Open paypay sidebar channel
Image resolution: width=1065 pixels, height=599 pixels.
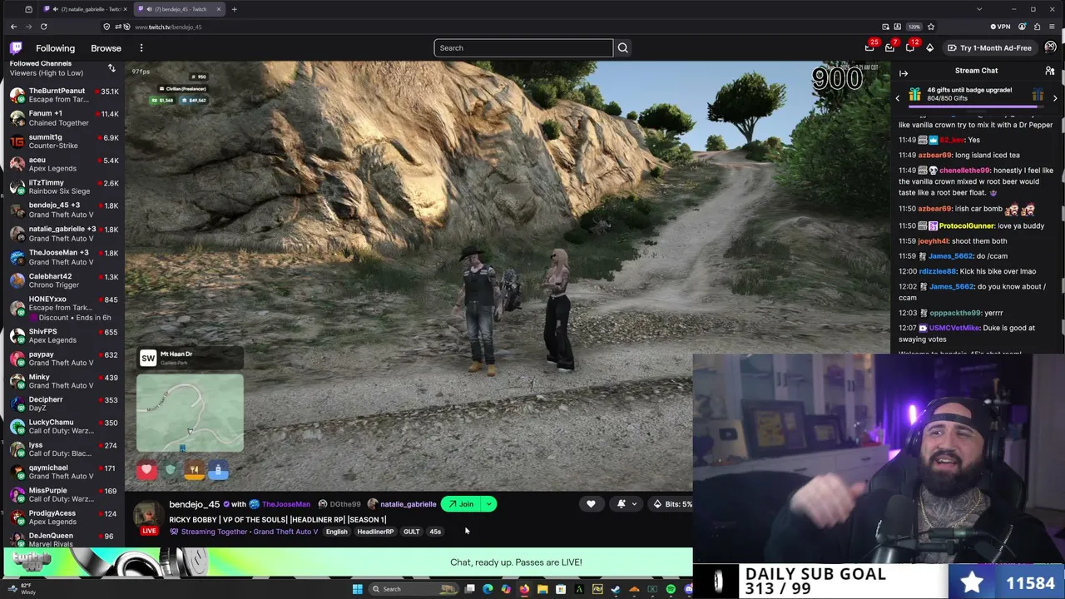(64, 359)
